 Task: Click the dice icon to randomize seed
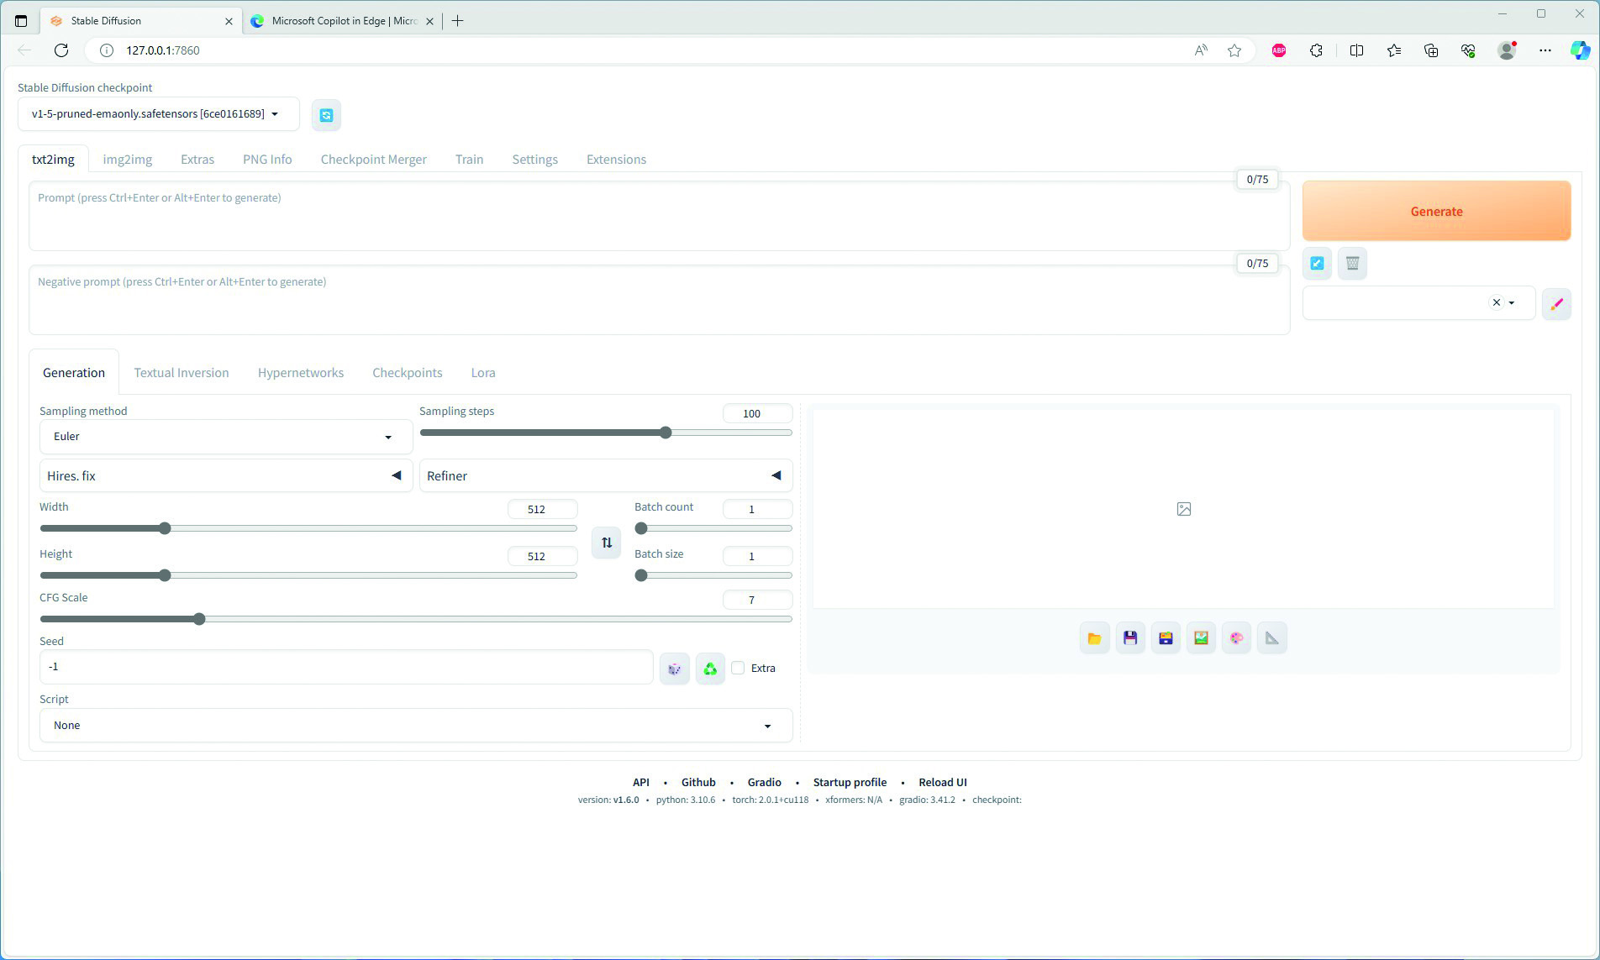click(x=674, y=669)
